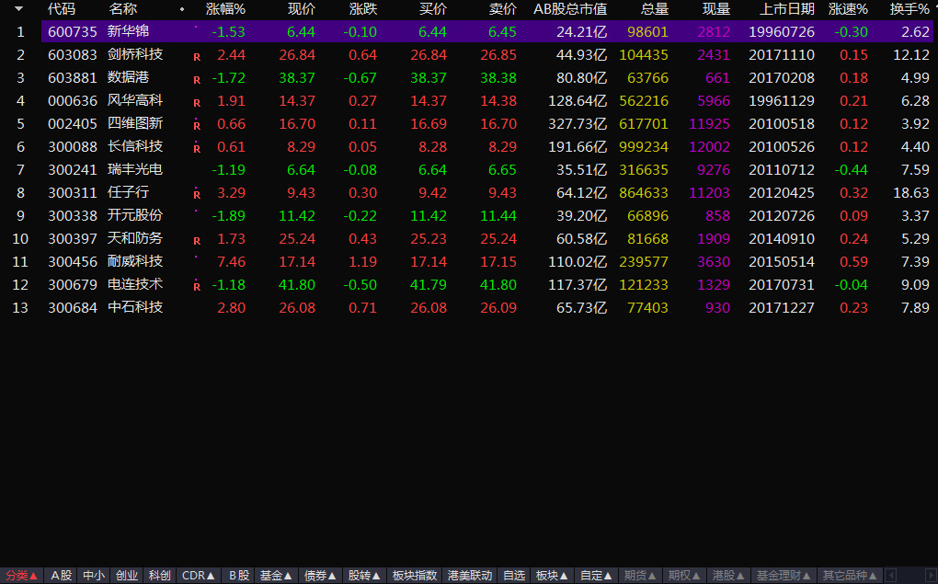This screenshot has height=584, width=938.
Task: Expand the 板块 menu at bottom
Action: click(552, 576)
